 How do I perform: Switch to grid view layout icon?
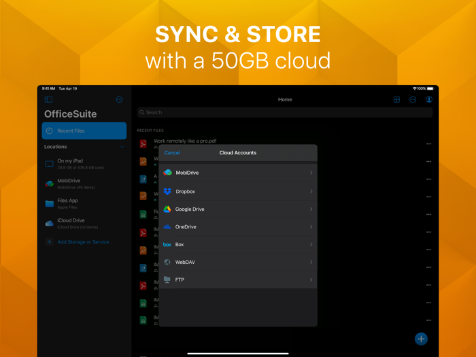396,99
